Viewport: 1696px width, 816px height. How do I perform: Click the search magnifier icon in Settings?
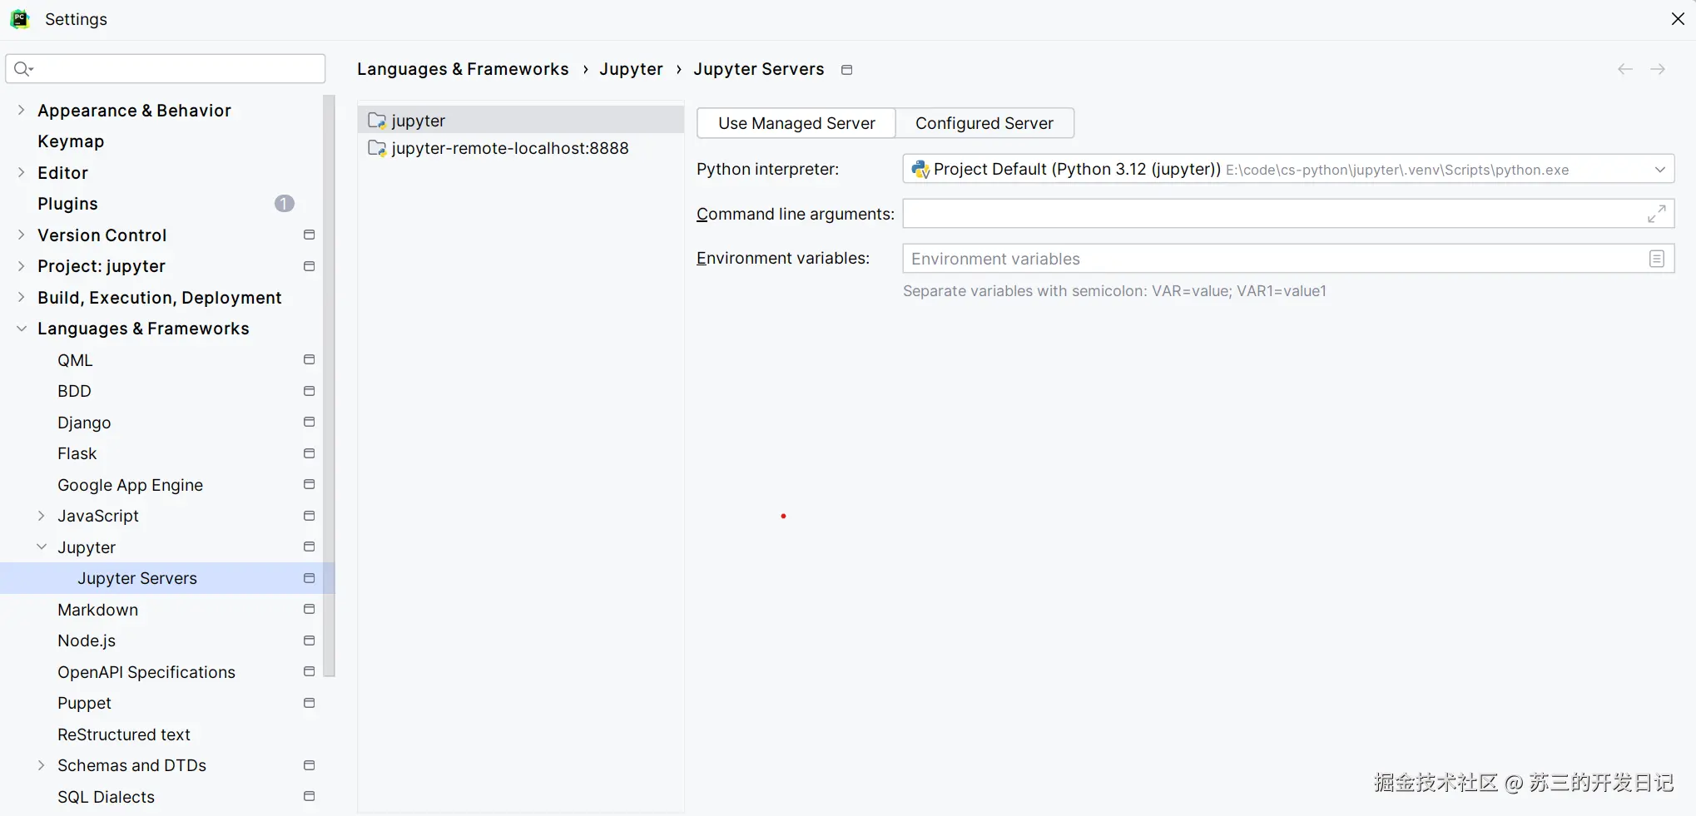coord(23,69)
